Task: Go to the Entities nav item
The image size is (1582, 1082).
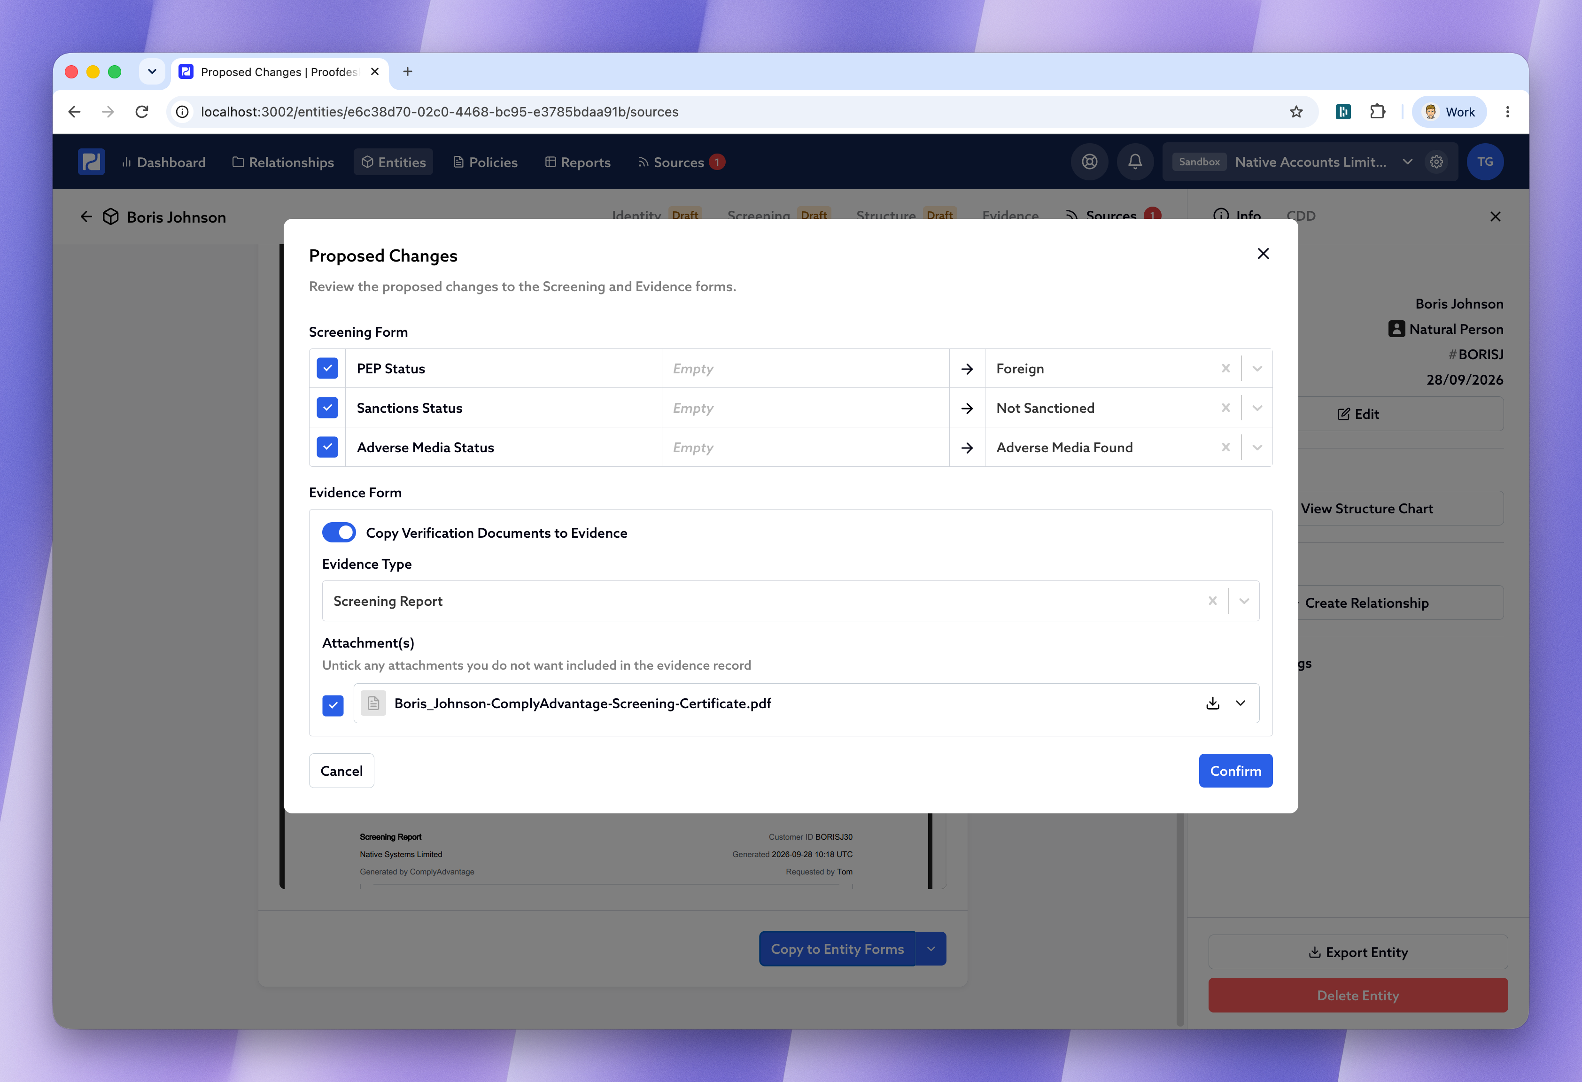Action: [394, 162]
